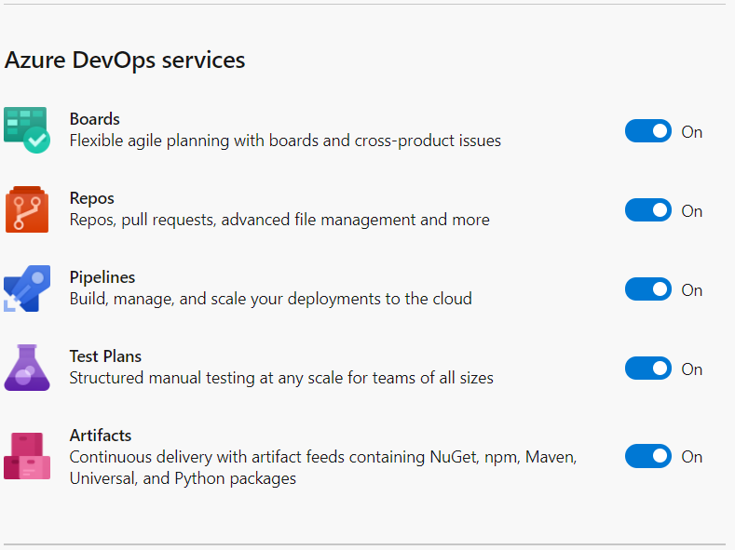Click the Boards service icon
Image resolution: width=735 pixels, height=550 pixels.
pyautogui.click(x=27, y=130)
